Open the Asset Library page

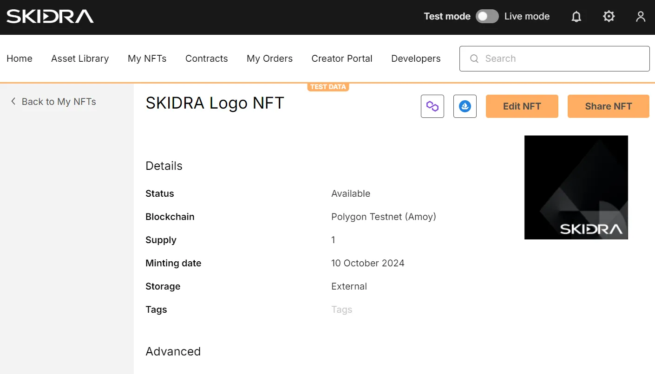coord(80,58)
